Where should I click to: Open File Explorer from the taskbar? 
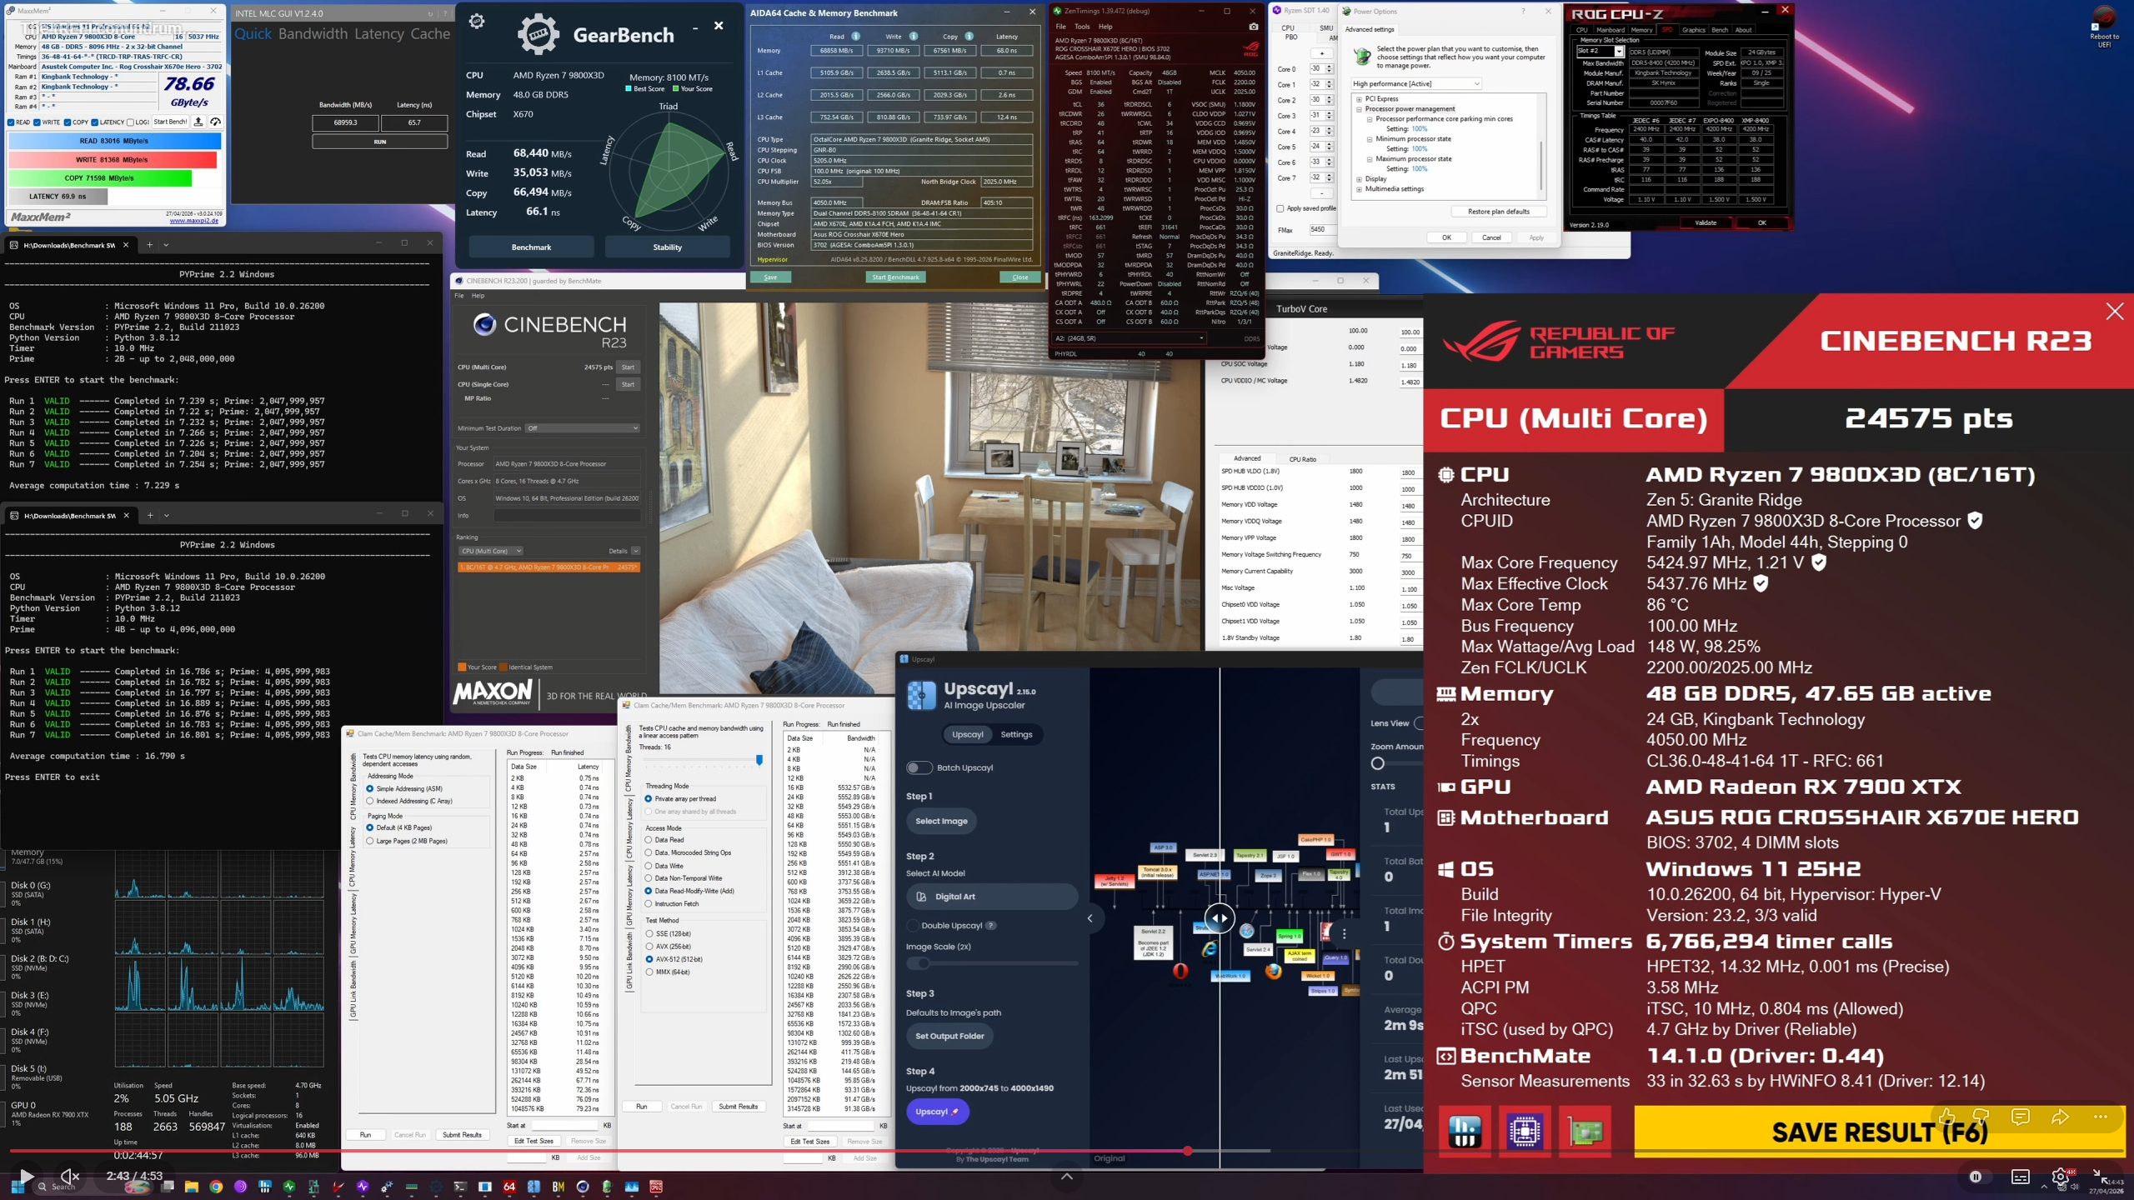[x=192, y=1187]
